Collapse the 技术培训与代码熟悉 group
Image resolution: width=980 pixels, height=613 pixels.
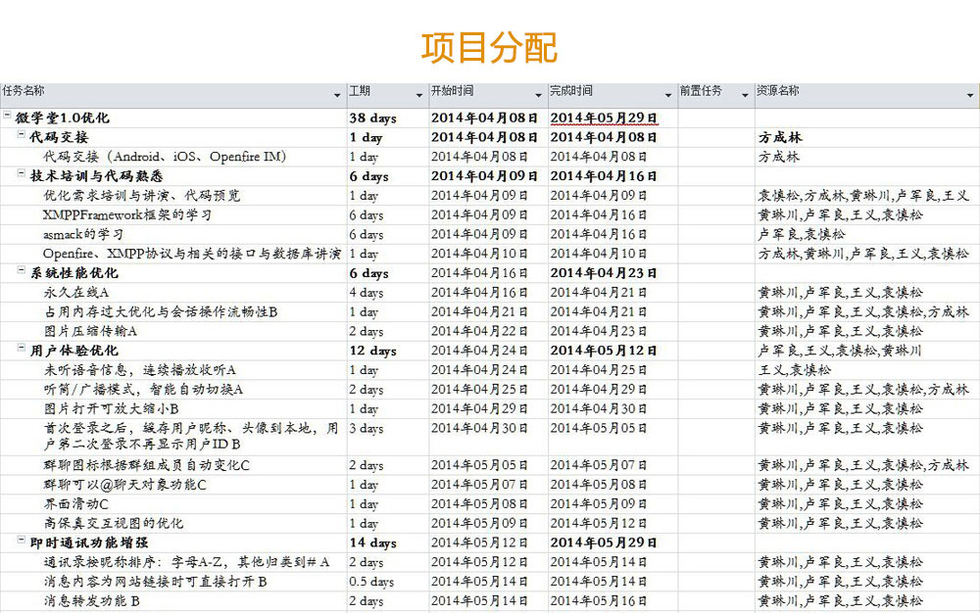click(x=22, y=175)
